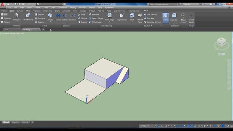Viewport: 233px width, 131px height.
Task: Expand the Polysolid dropdown arrow
Action: coord(17,22)
